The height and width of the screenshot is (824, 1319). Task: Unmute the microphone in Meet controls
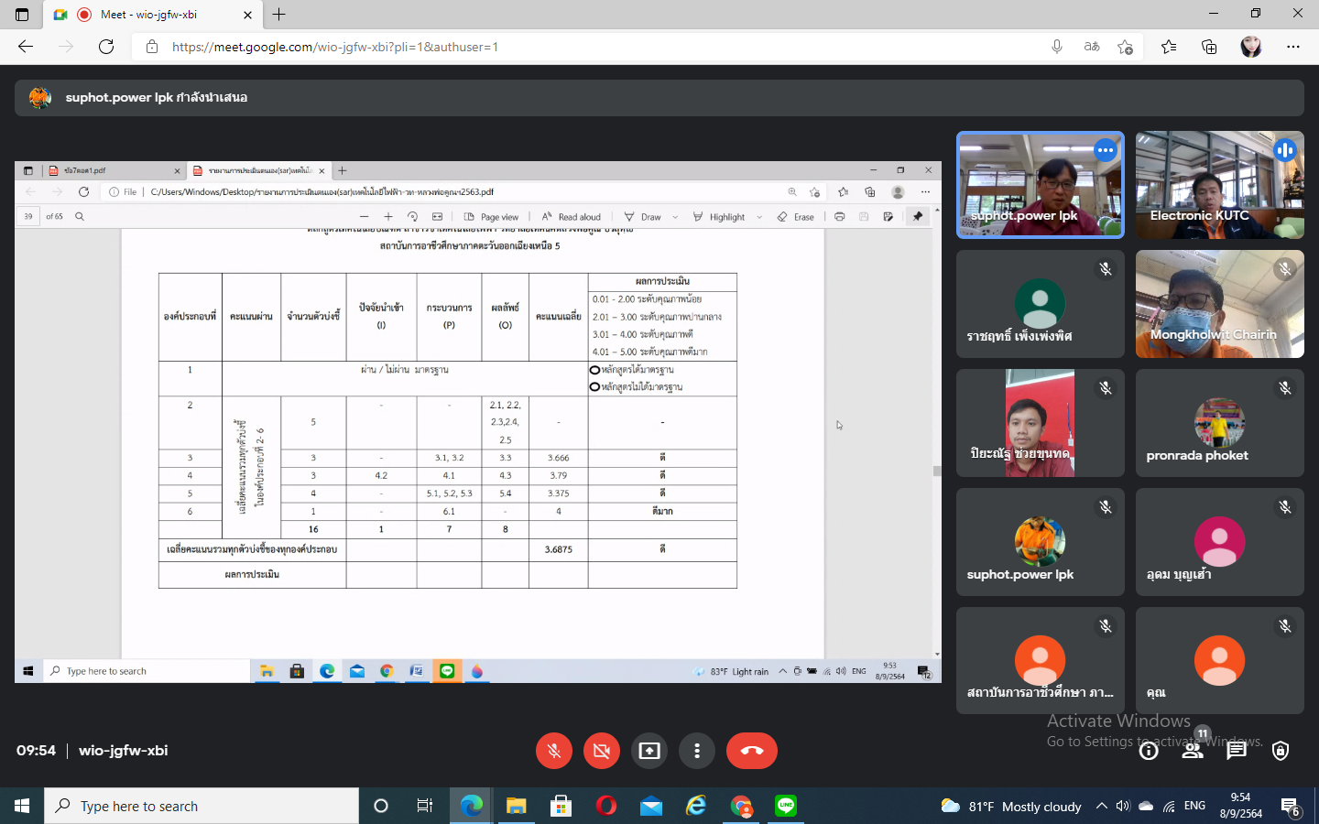point(554,751)
